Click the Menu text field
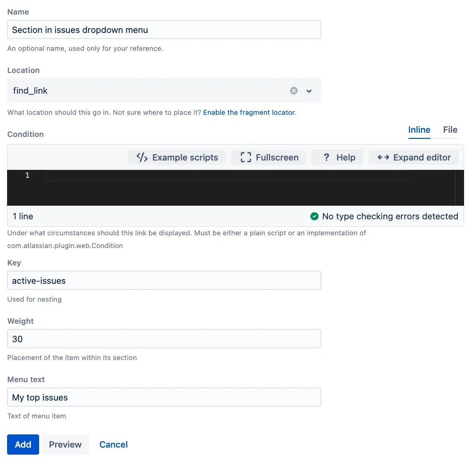The image size is (473, 465). coord(164,397)
